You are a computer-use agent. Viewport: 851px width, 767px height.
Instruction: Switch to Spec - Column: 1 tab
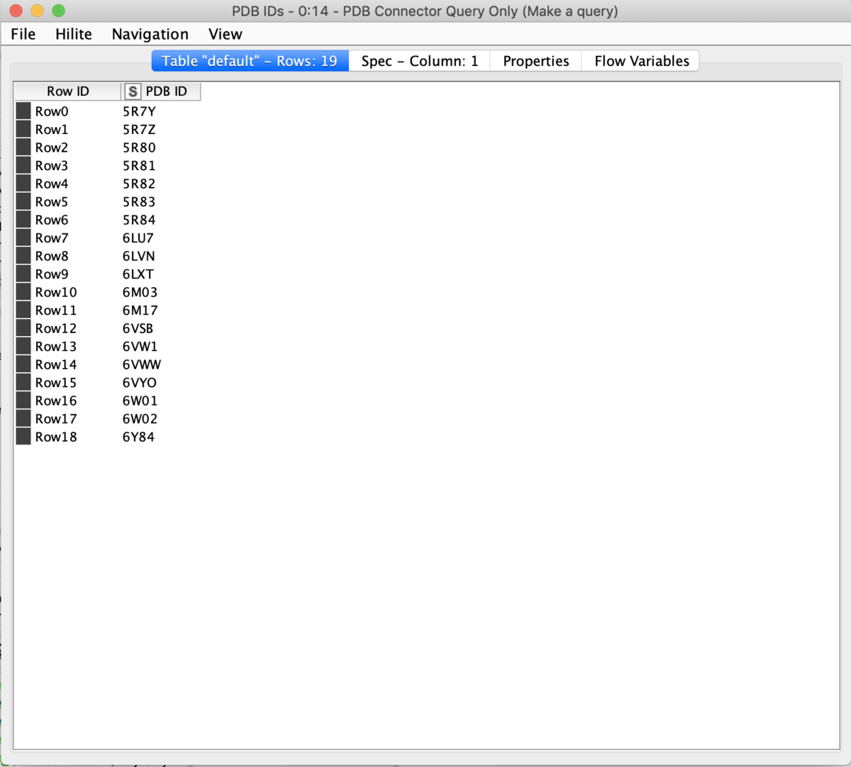coord(420,61)
